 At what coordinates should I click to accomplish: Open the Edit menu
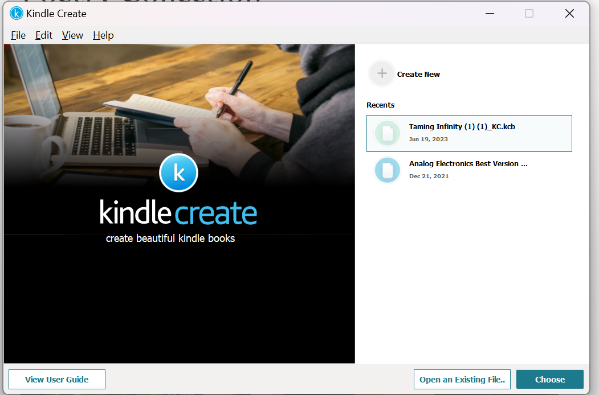(43, 35)
